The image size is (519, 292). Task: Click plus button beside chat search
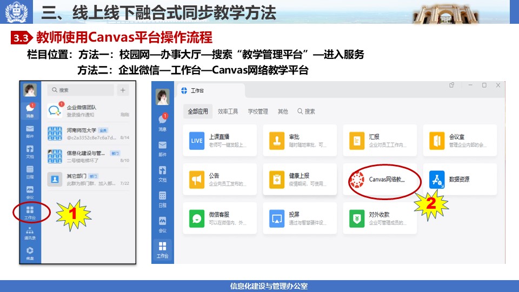(x=123, y=90)
